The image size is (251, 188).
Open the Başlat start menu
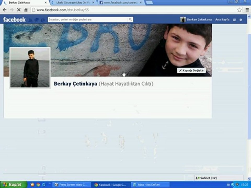click(x=13, y=185)
